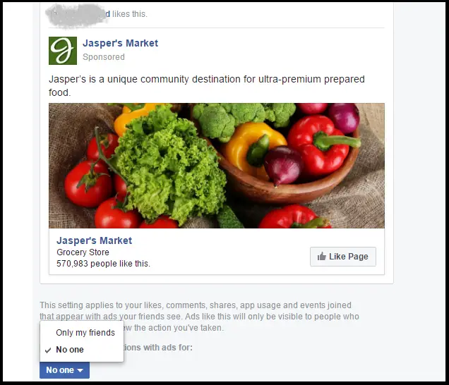Click the Grocery Store category text
449x385 pixels.
pos(83,252)
